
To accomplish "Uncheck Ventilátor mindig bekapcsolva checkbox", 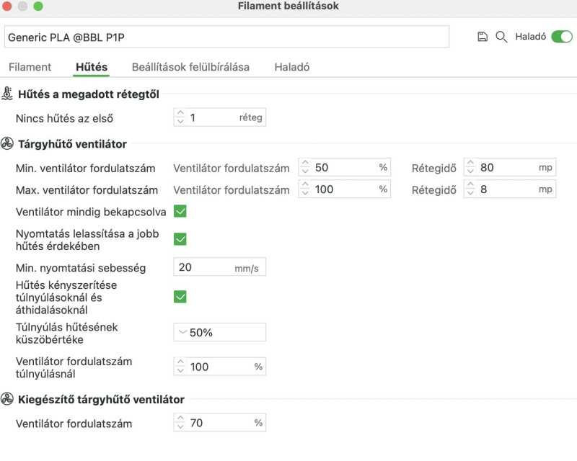I will tap(180, 211).
